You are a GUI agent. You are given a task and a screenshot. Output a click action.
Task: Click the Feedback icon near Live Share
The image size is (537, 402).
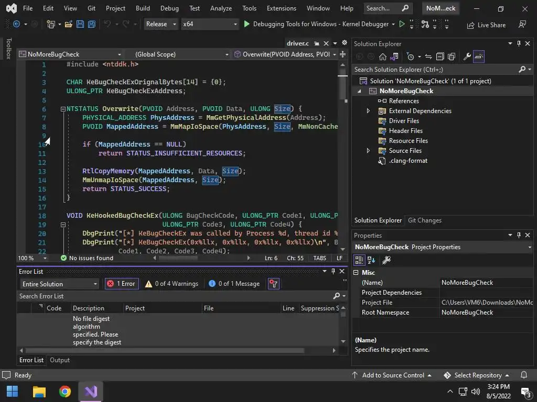coord(522,24)
